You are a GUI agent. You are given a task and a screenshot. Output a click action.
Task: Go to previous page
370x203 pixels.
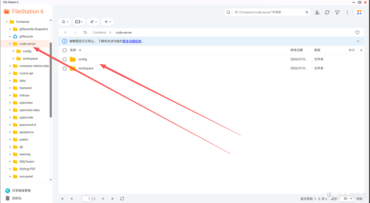coord(72,199)
